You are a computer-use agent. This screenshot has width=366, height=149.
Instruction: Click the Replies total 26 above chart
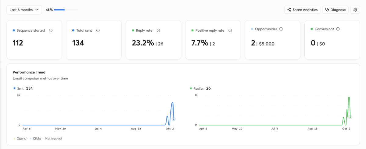pos(208,88)
